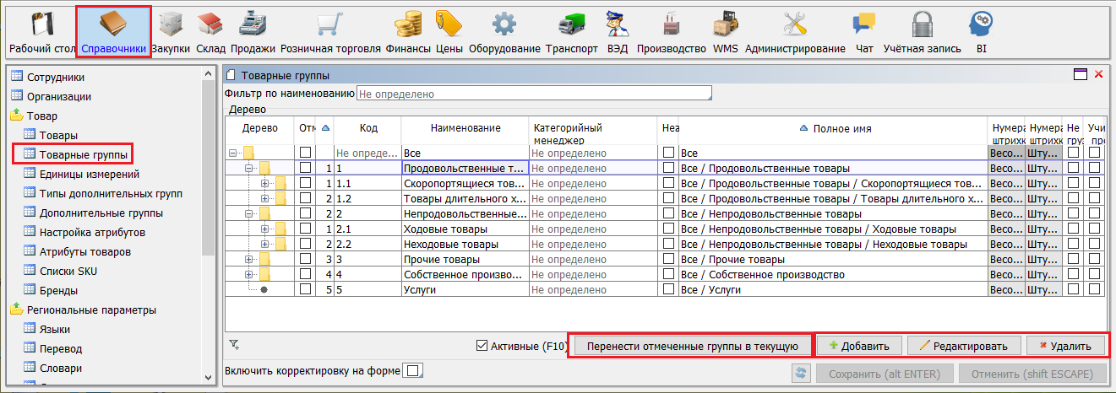Check the mark box for Услуги row

pos(305,289)
